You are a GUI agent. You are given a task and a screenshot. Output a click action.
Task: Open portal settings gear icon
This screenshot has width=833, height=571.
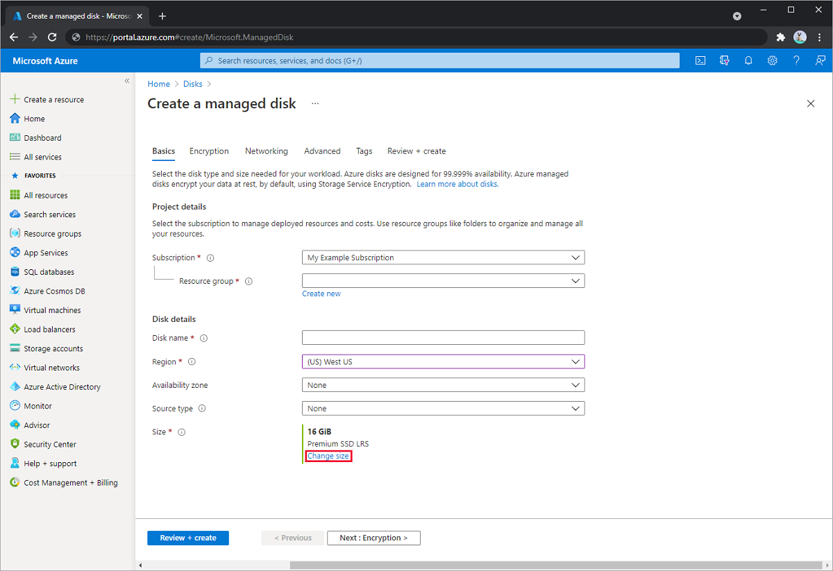click(x=773, y=61)
